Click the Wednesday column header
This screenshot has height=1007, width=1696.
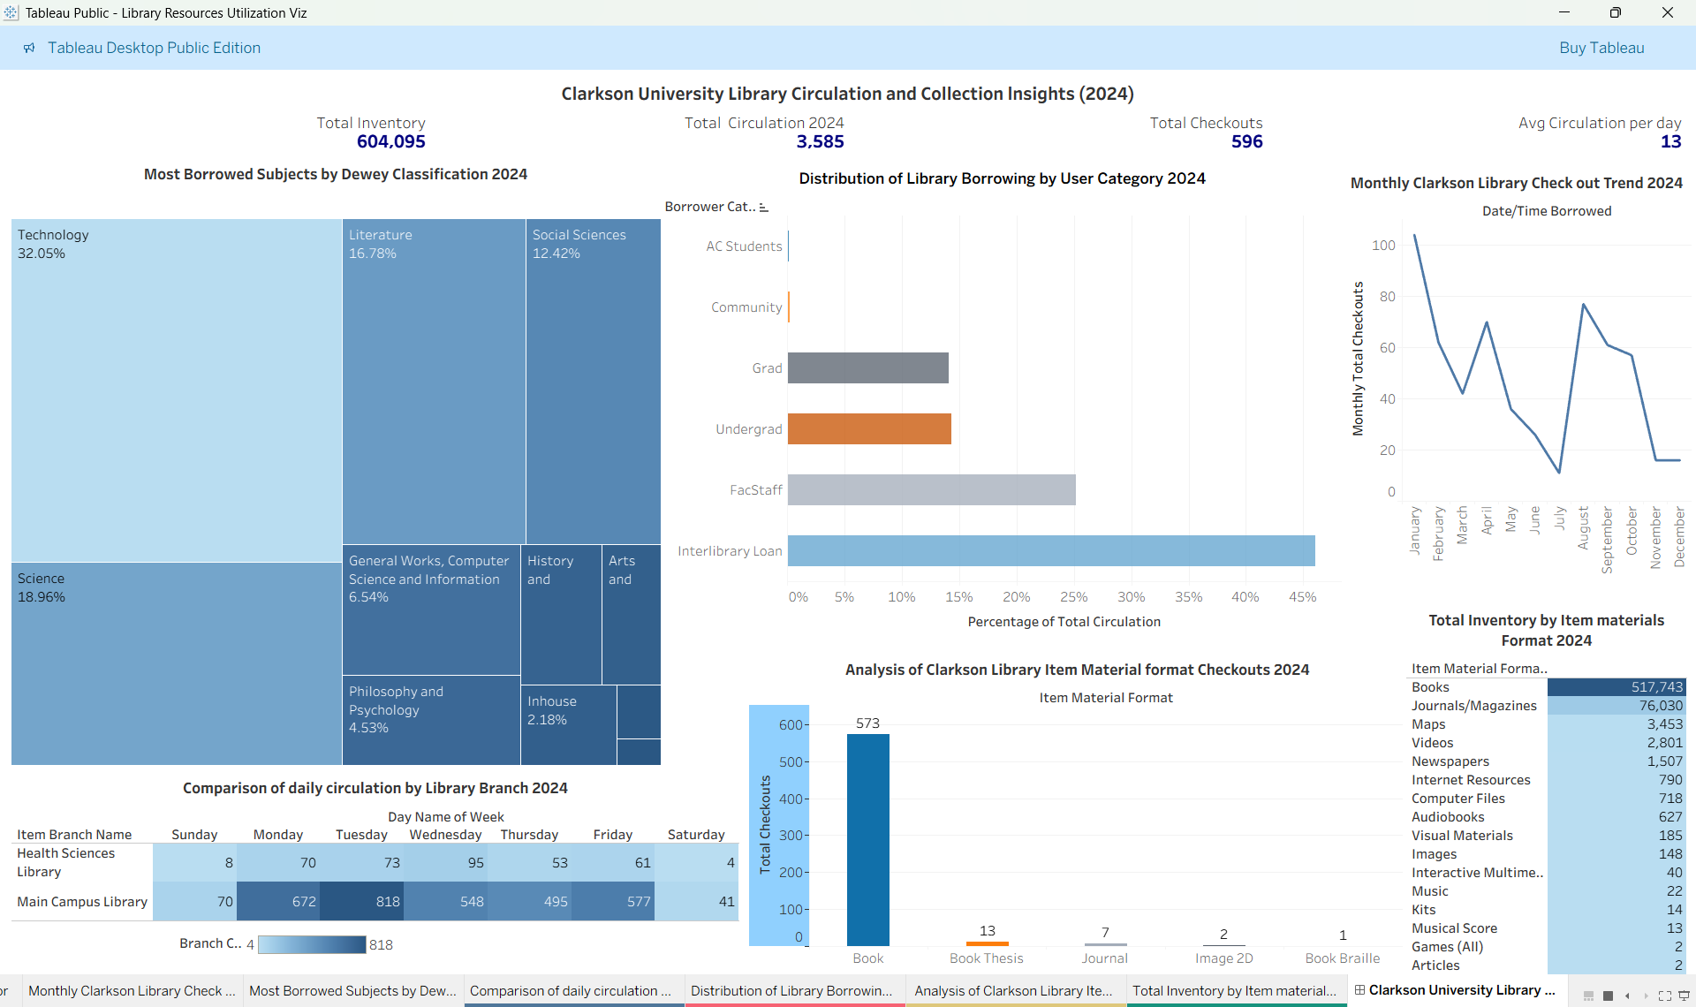click(x=445, y=835)
